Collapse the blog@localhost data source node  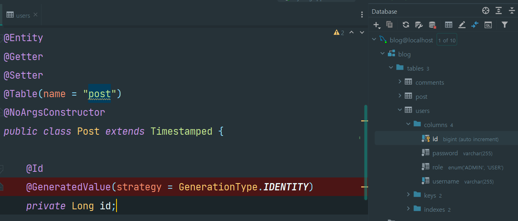tap(374, 40)
